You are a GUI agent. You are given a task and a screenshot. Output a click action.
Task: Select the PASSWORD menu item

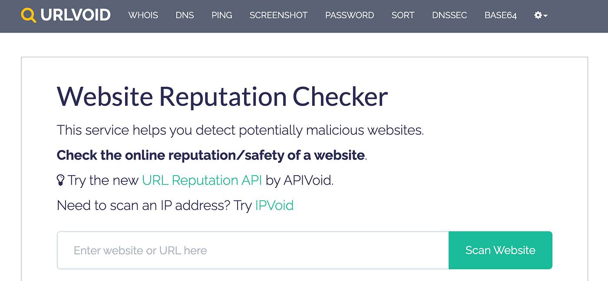350,15
